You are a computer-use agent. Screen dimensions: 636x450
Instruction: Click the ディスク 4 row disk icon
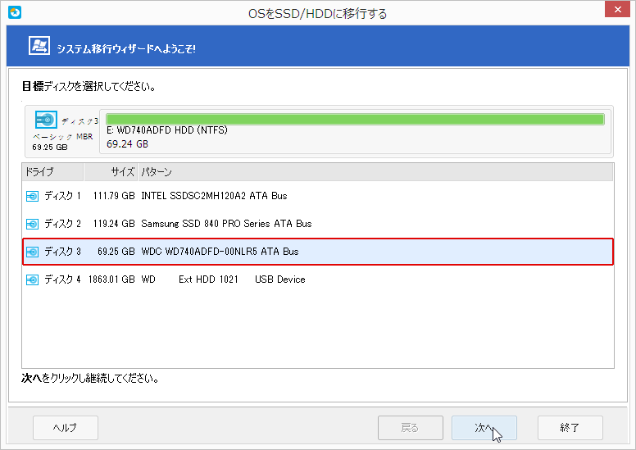[32, 280]
